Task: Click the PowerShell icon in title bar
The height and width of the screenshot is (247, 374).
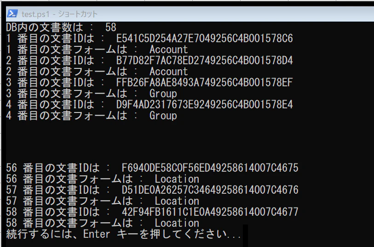Action: click(12, 14)
